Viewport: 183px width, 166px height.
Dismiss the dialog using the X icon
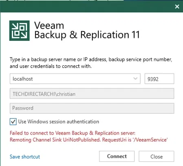coord(177,7)
